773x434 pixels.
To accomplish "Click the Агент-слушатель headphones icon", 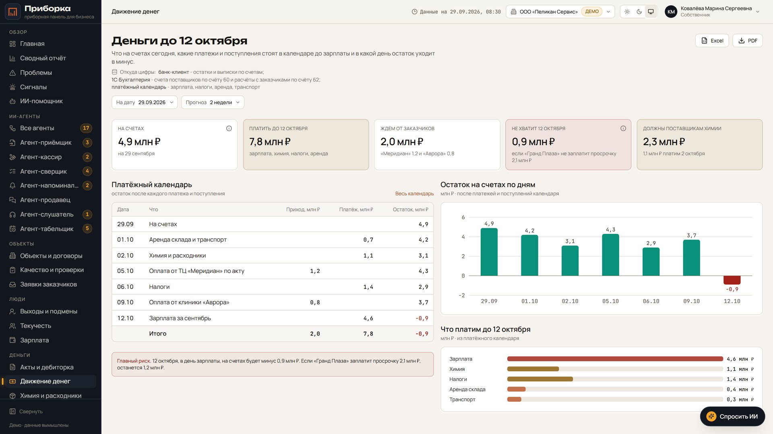I will pos(12,215).
